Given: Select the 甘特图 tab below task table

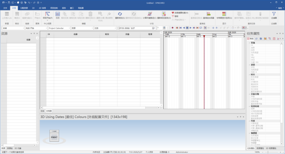Looking at the screenshot, I should tap(49, 111).
